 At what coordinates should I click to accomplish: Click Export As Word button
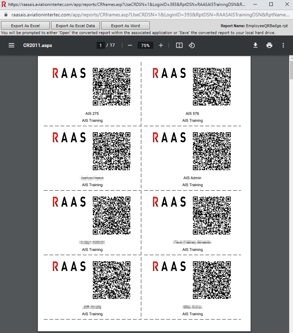(125, 26)
